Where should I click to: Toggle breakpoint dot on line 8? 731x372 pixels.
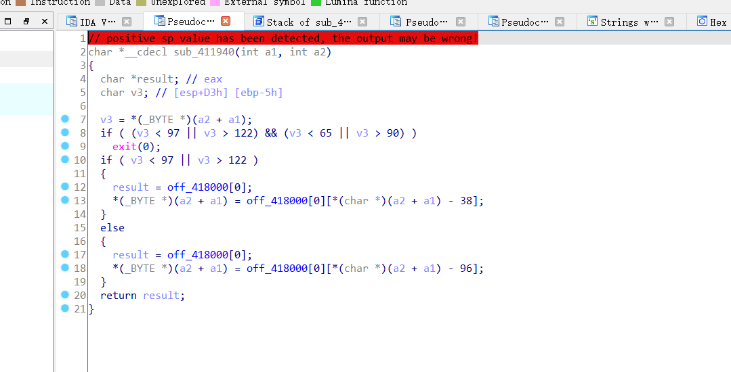(x=65, y=133)
